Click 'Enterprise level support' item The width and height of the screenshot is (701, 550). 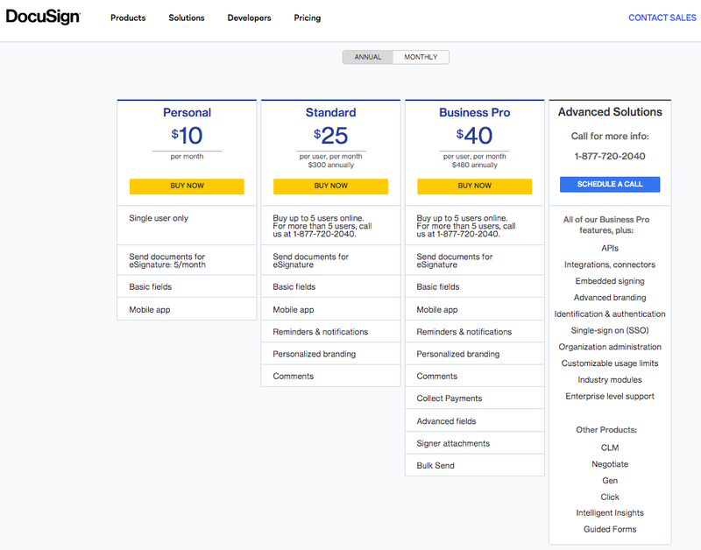pos(610,397)
